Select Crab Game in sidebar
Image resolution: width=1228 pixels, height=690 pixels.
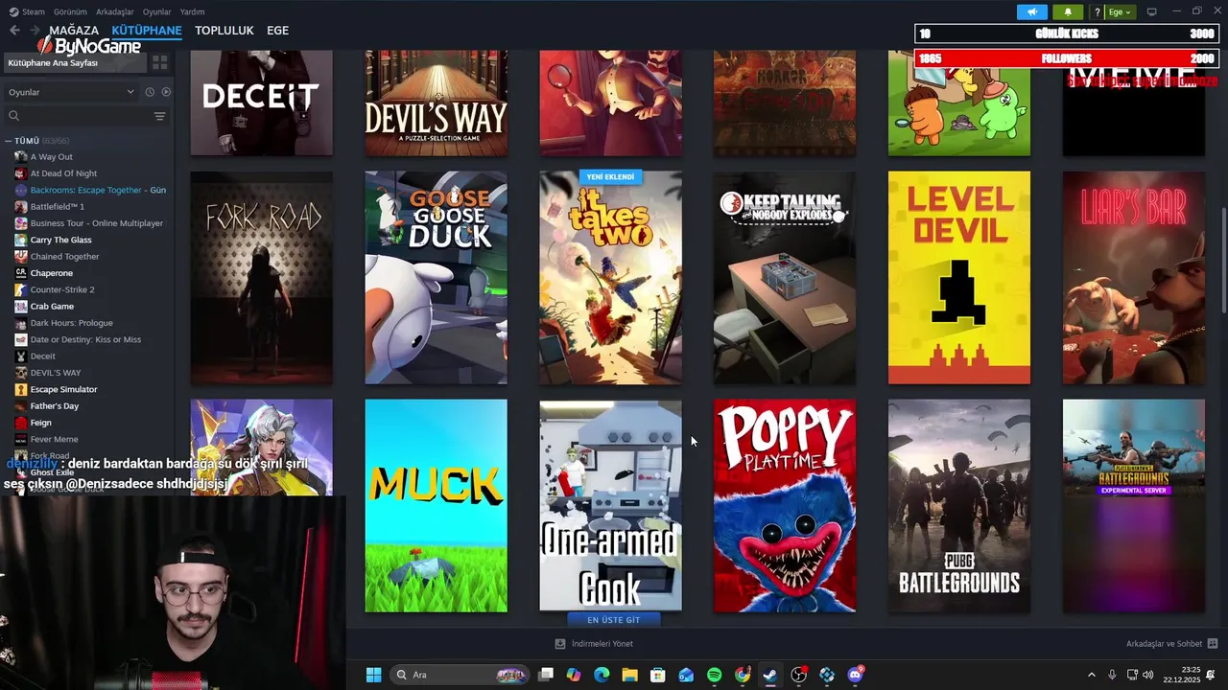[x=52, y=306]
